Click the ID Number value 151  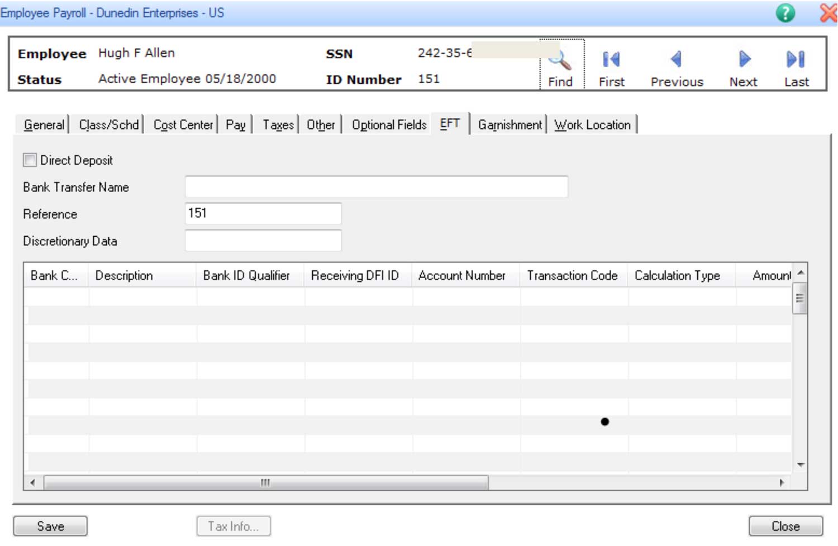tap(428, 79)
